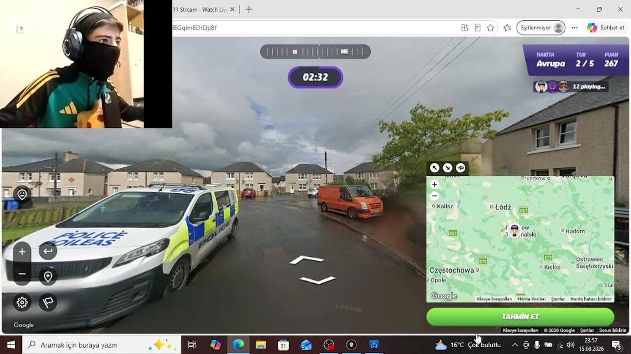Zoom in the Street View panorama
This screenshot has width=631, height=354.
(22, 252)
